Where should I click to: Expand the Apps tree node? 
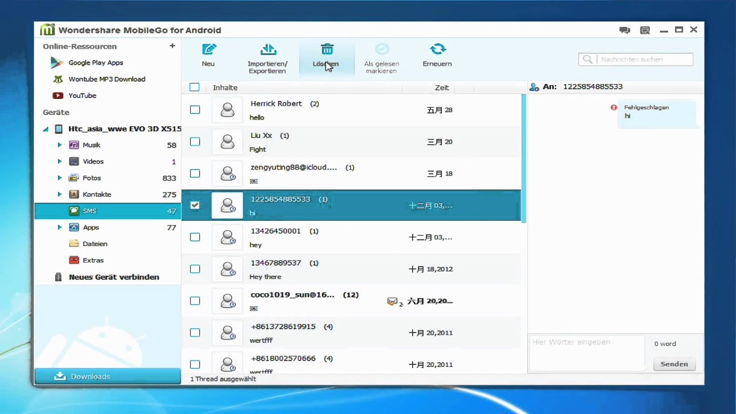(x=60, y=228)
